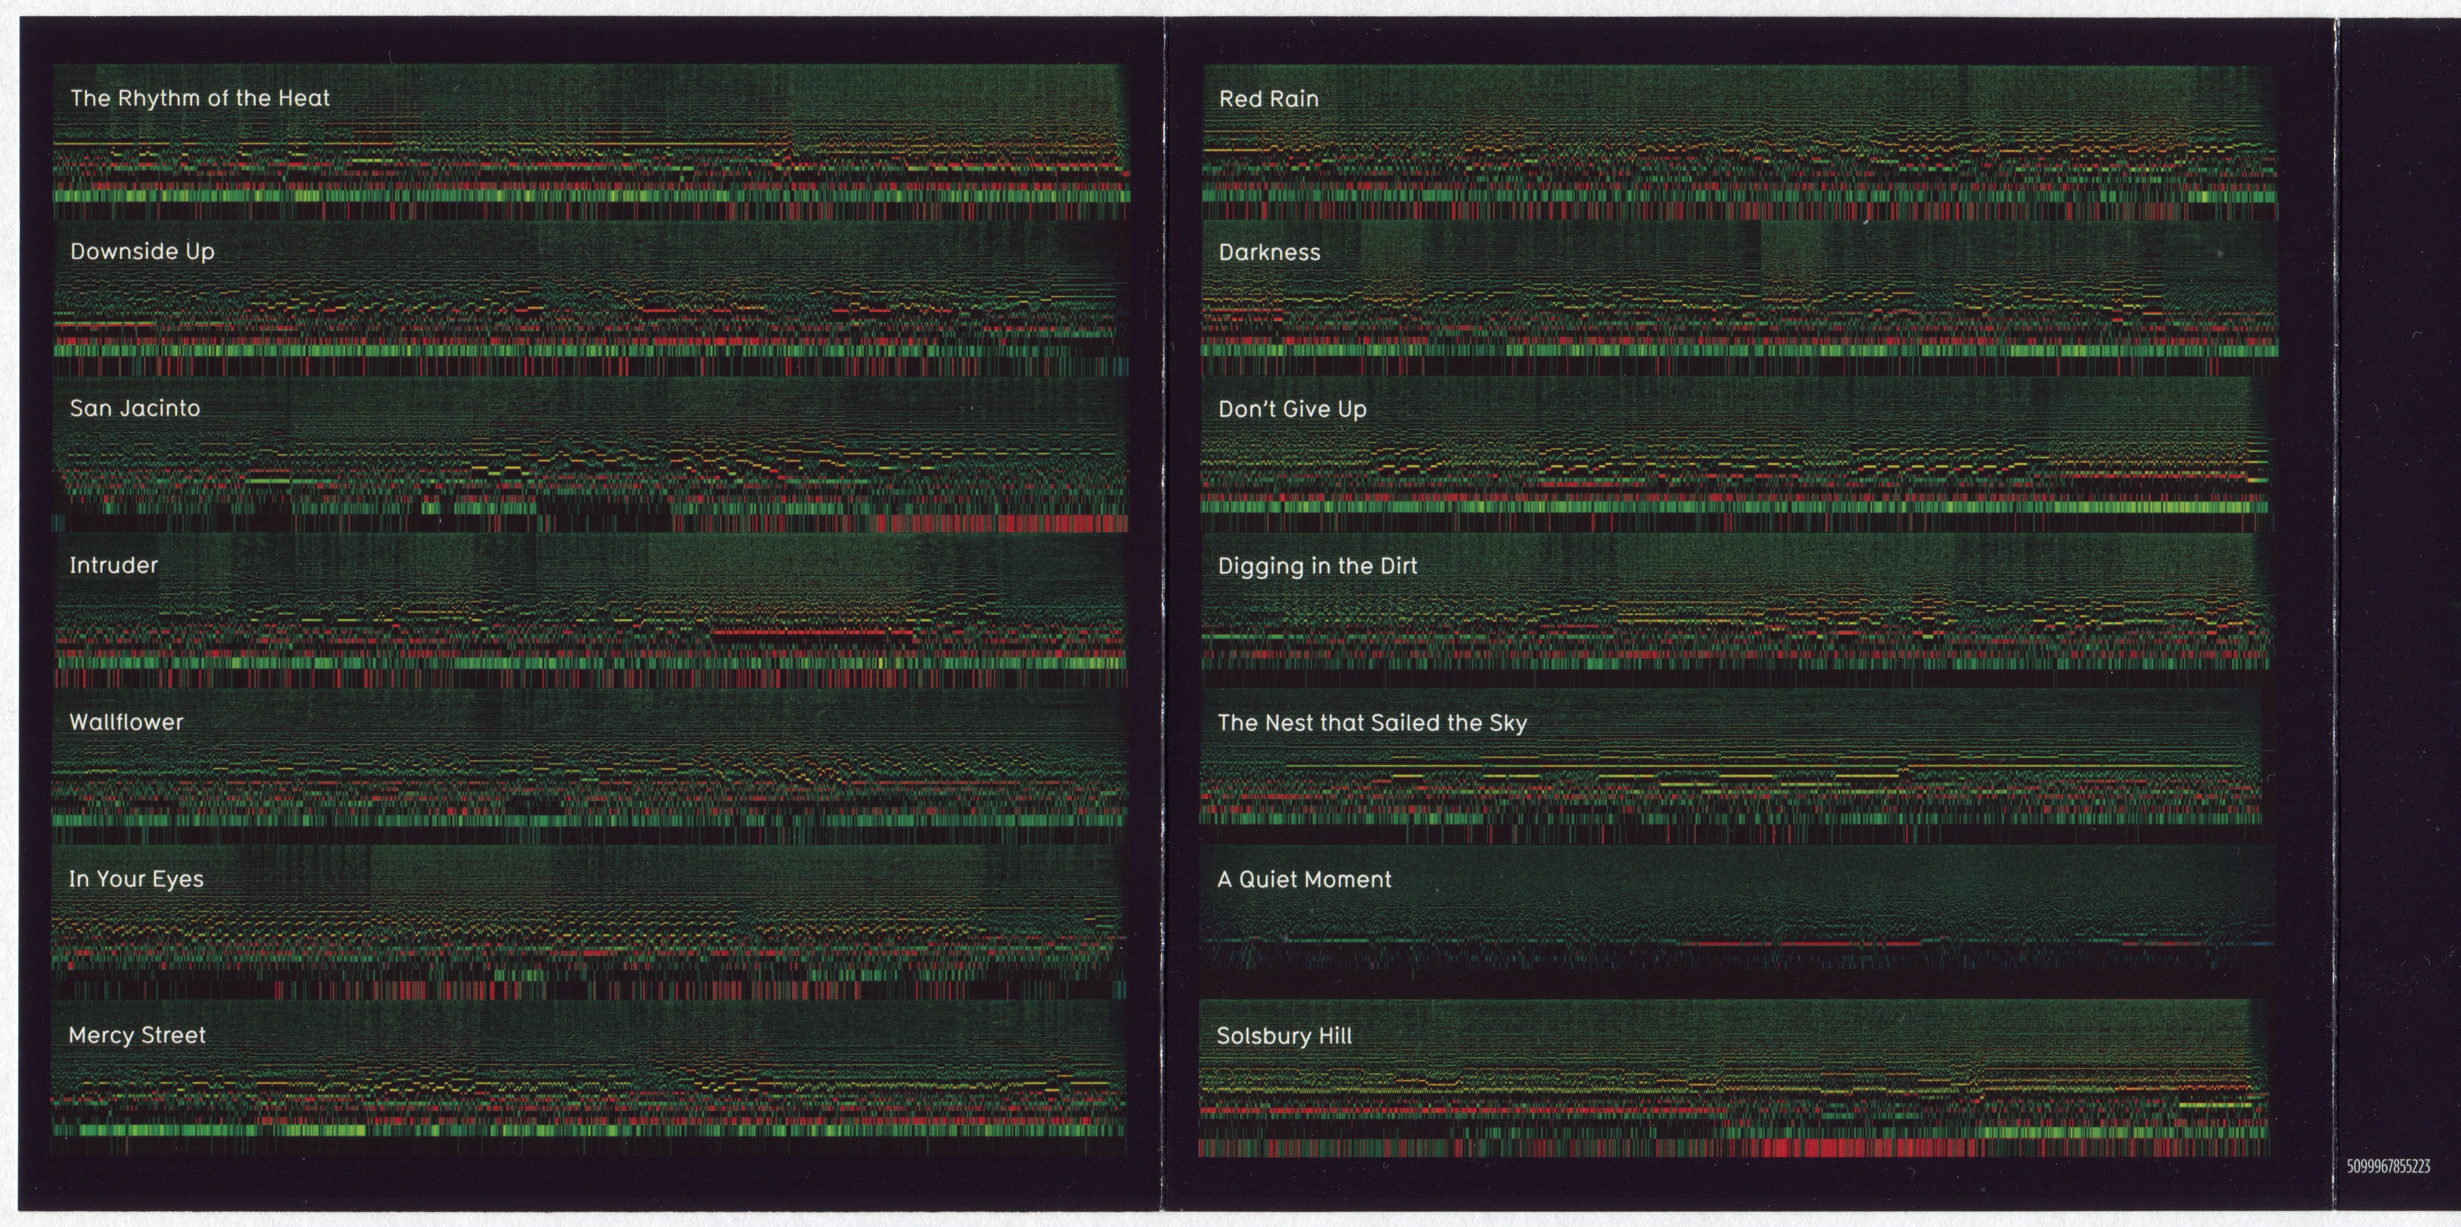The width and height of the screenshot is (2461, 1227).
Task: Click the 'In Your Eyes' title
Action: (136, 878)
